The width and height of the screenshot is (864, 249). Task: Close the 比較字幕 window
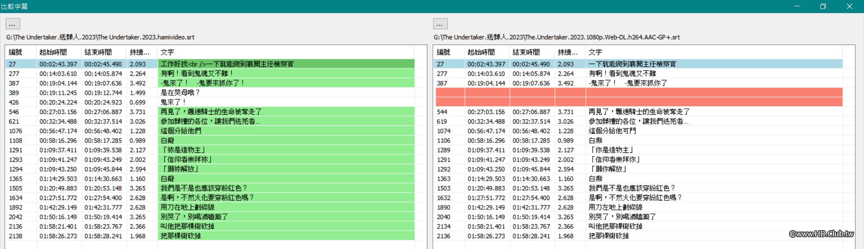(x=850, y=6)
